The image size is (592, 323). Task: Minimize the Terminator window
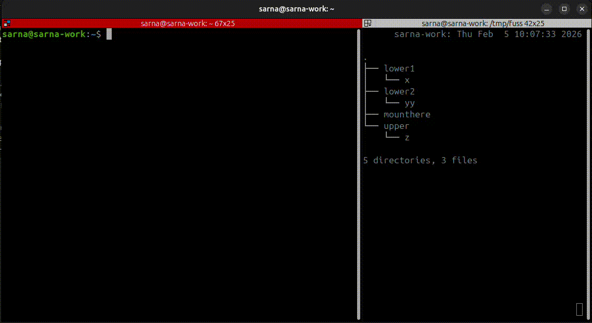pyautogui.click(x=546, y=8)
